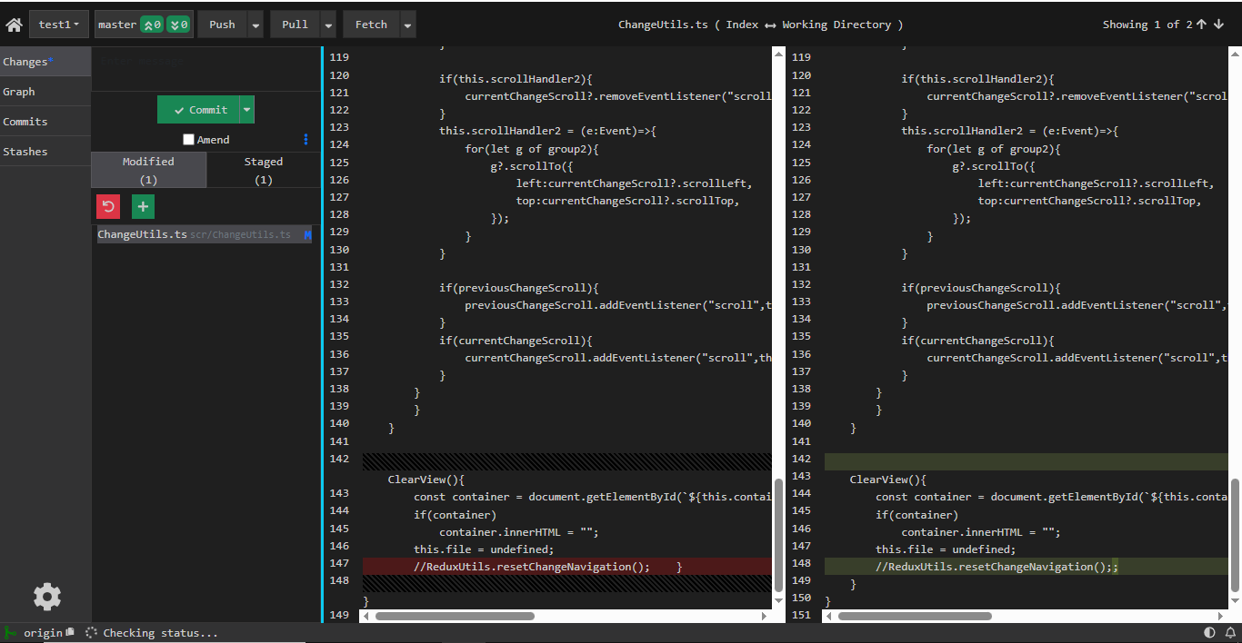The image size is (1242, 643).
Task: Click left pane's horizontal scroll-left arrow
Action: click(x=366, y=616)
